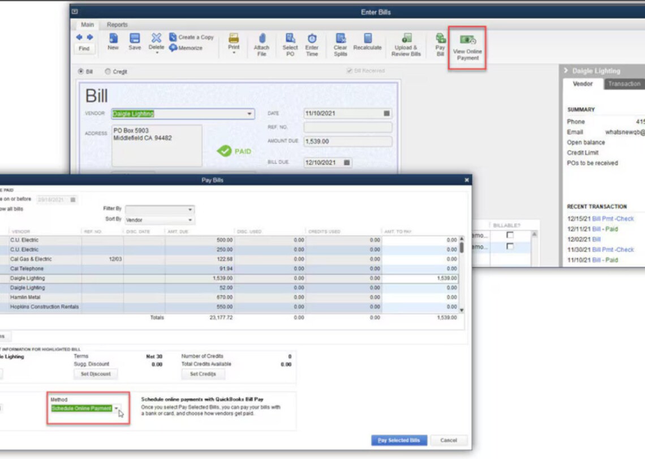Expand the Filter By dropdown
This screenshot has height=459, width=645.
190,210
